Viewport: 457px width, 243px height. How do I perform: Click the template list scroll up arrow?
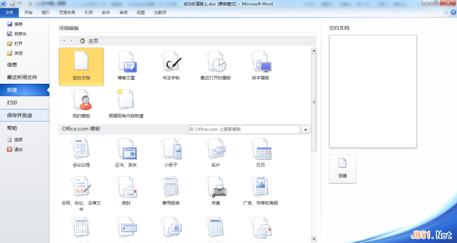coord(314,51)
